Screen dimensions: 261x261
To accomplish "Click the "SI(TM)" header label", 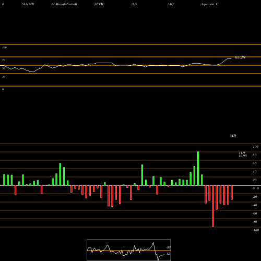I will point(99,4).
